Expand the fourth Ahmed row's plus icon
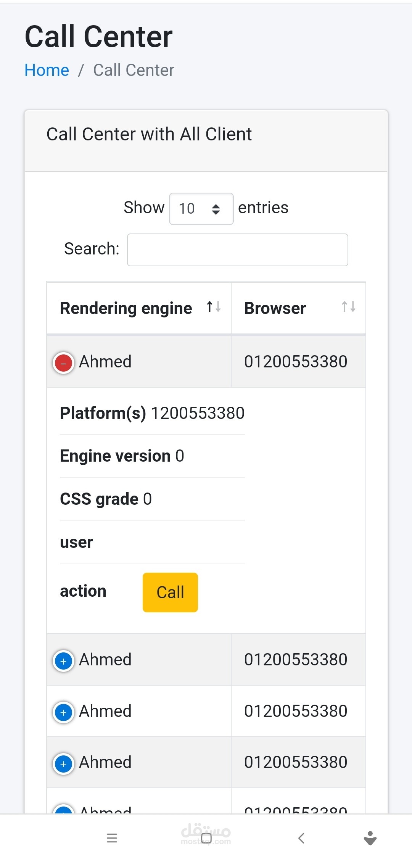The image size is (412, 863). point(63,764)
